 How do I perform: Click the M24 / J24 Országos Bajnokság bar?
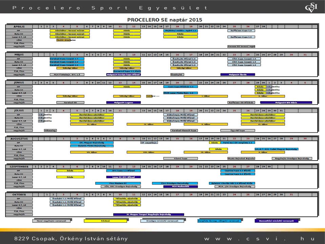(235, 187)
